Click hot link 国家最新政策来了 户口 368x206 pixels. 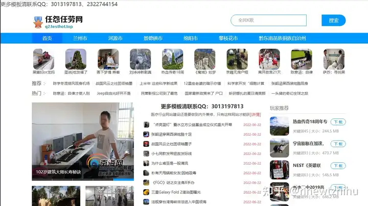[204, 93]
